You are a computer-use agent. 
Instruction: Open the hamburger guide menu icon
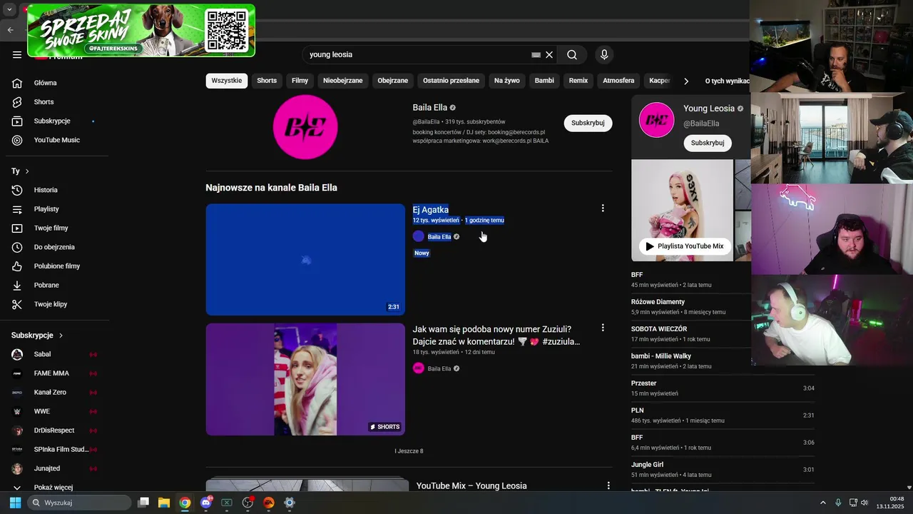pyautogui.click(x=17, y=54)
